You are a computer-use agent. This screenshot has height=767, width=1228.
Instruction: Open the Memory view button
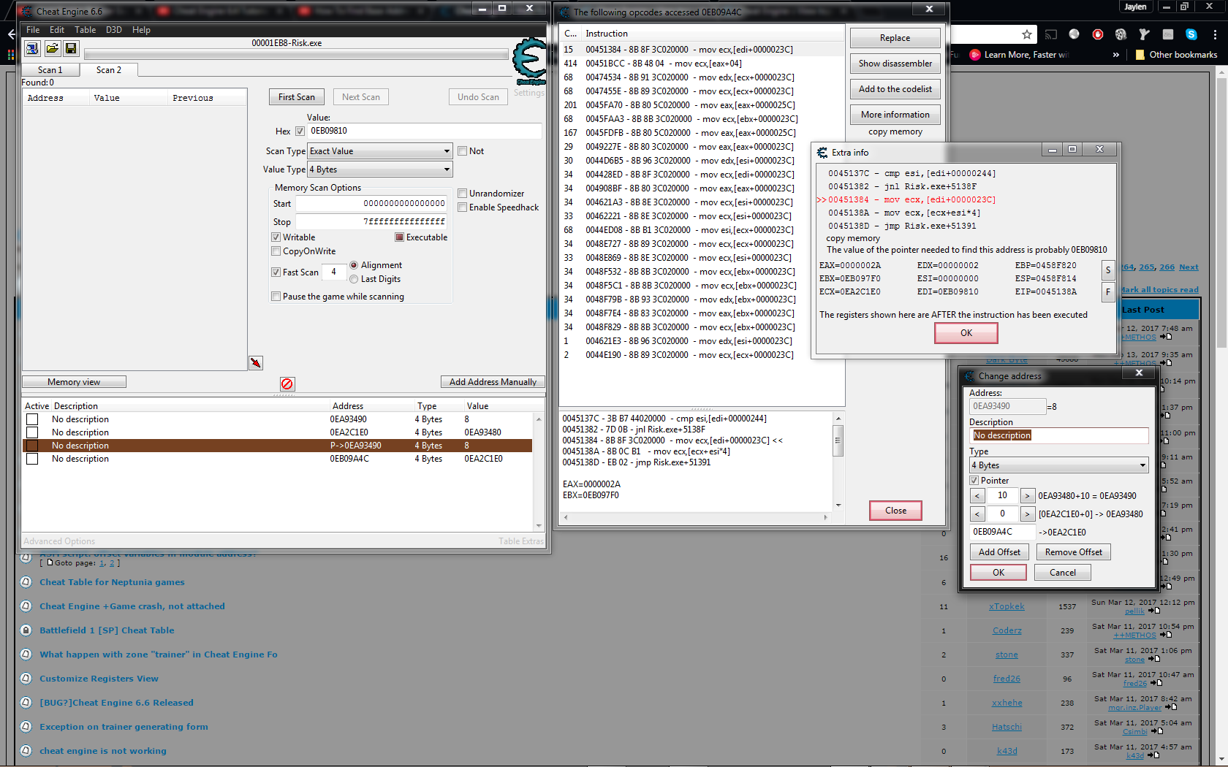point(74,382)
